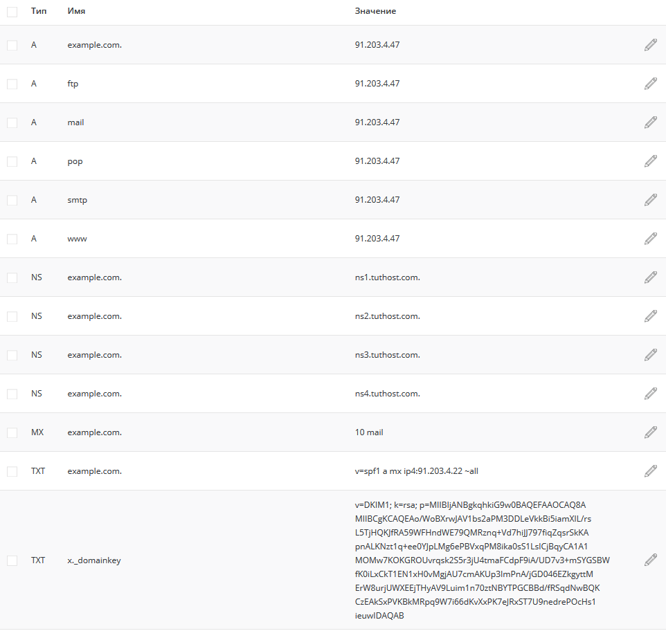Edit the A record for ftp
This screenshot has height=631, width=666.
click(650, 84)
